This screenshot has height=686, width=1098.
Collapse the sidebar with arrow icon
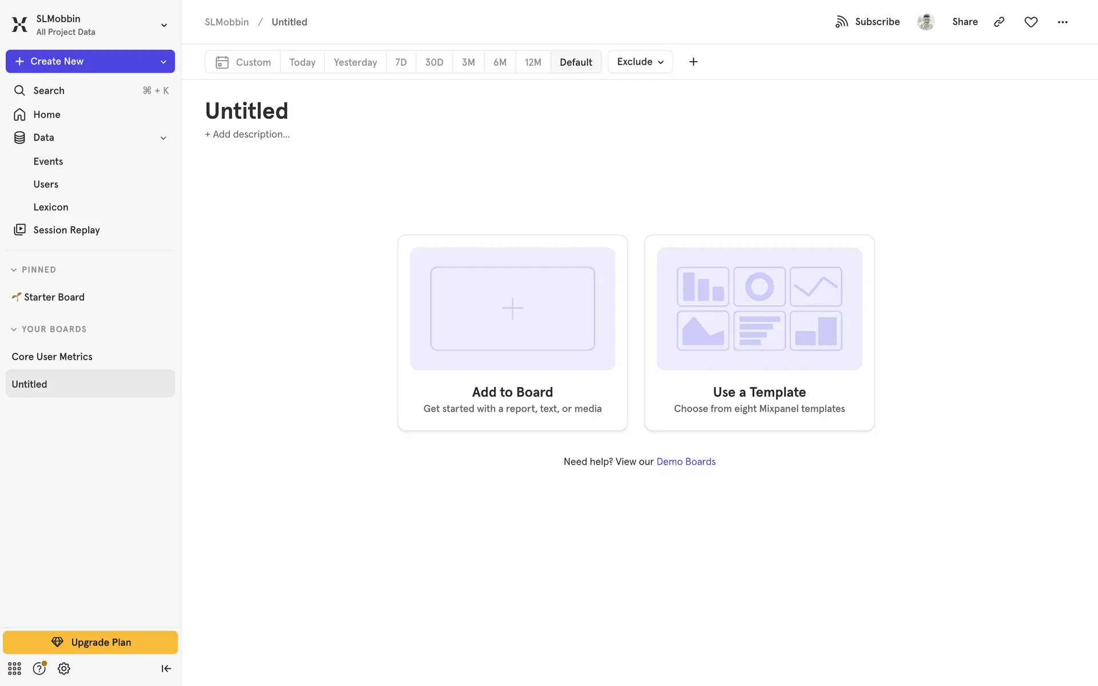[x=166, y=668]
